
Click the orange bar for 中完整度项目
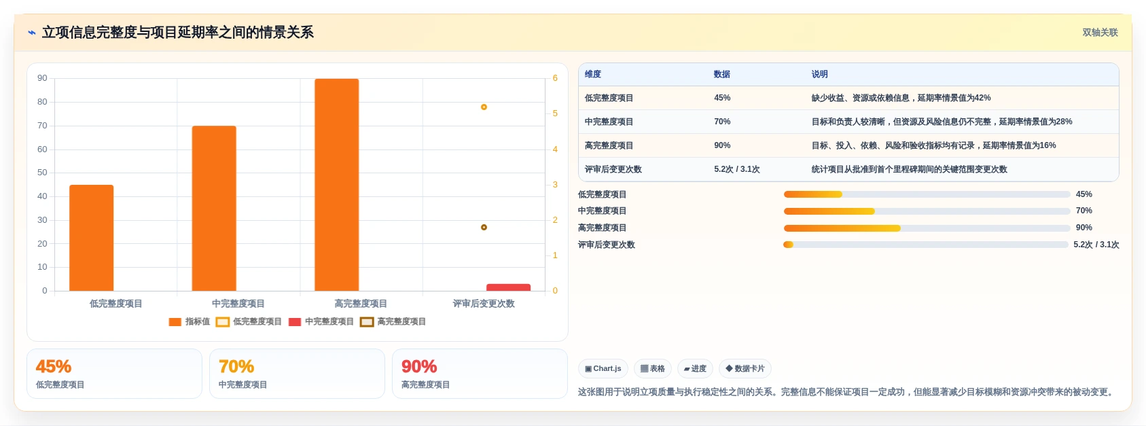click(x=214, y=209)
